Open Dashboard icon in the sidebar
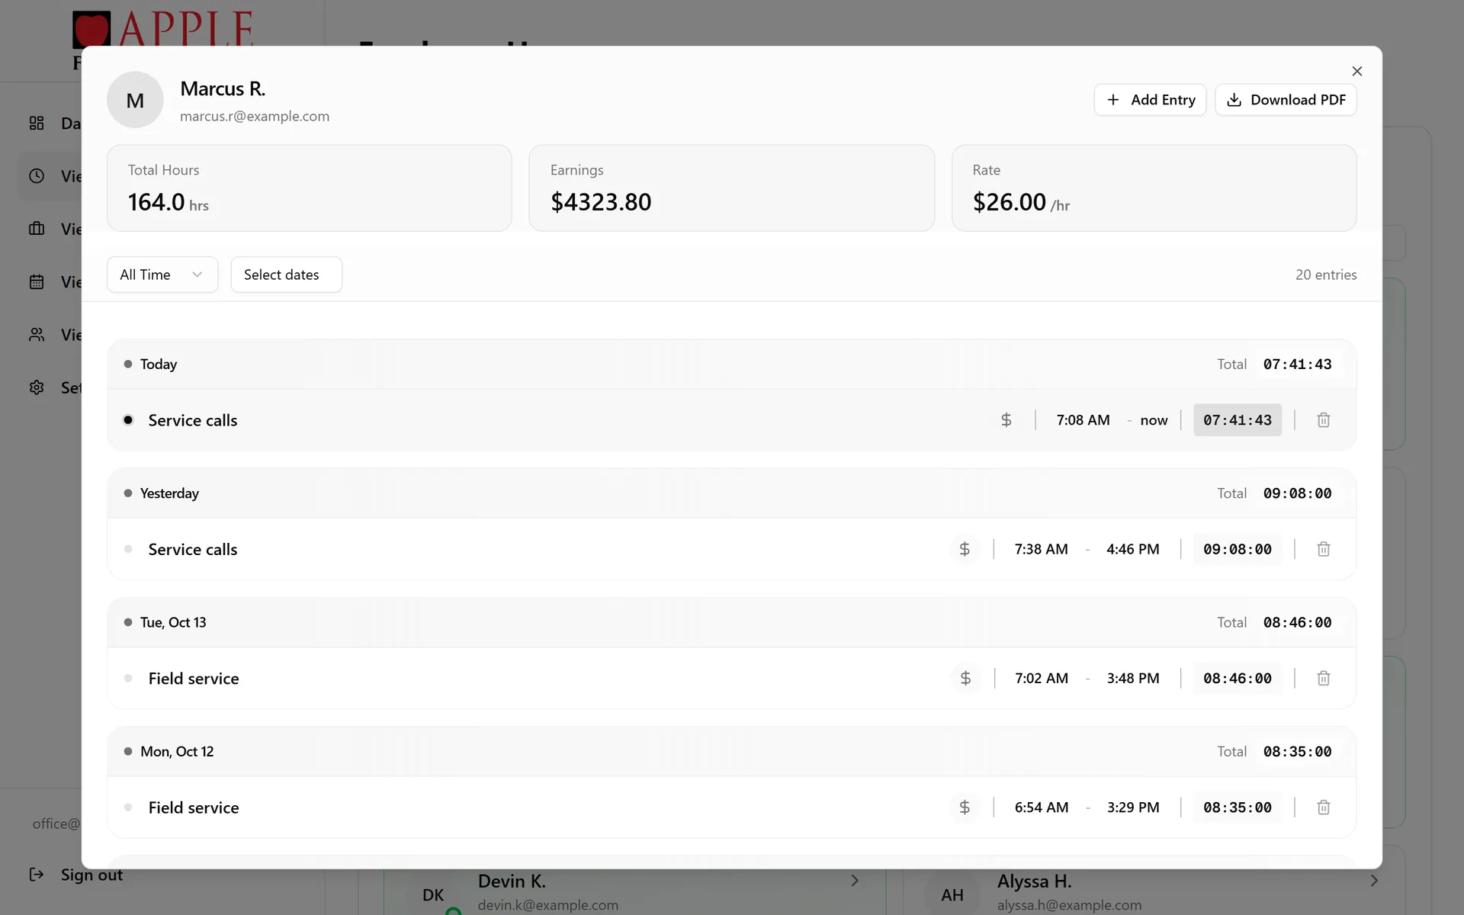Screen dimensions: 1464x915 pos(37,123)
